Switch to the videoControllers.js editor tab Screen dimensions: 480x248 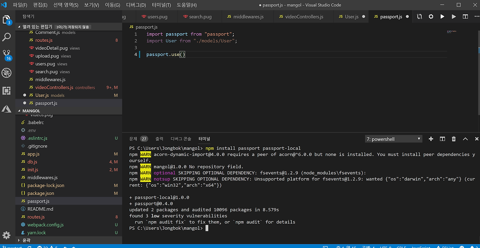tap(304, 17)
